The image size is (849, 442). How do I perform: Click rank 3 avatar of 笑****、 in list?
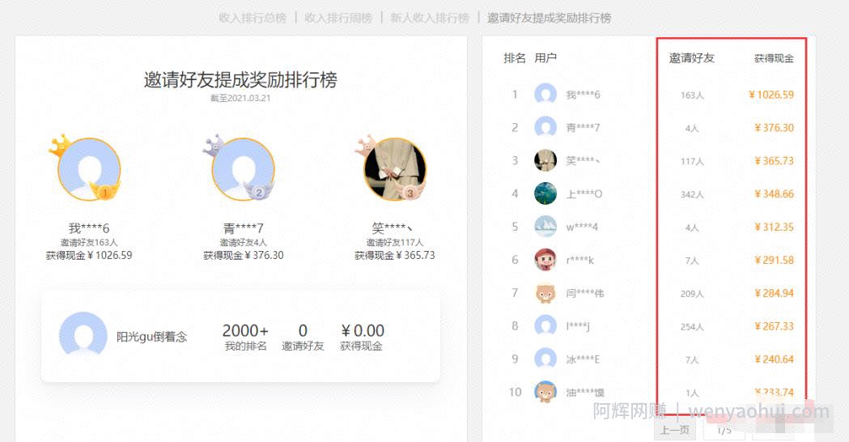pyautogui.click(x=545, y=160)
